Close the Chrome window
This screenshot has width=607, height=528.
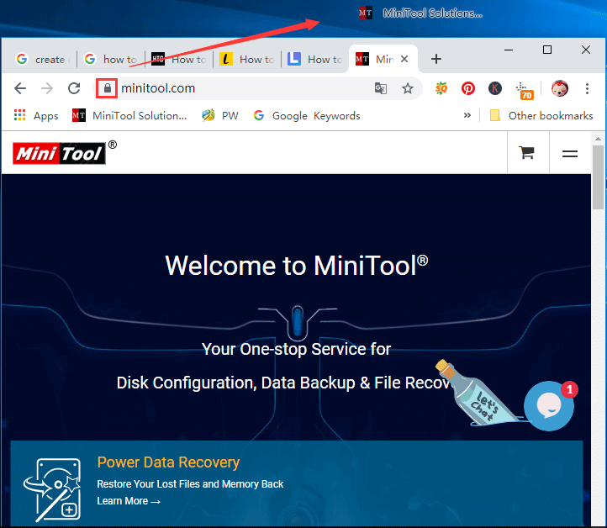pyautogui.click(x=586, y=50)
